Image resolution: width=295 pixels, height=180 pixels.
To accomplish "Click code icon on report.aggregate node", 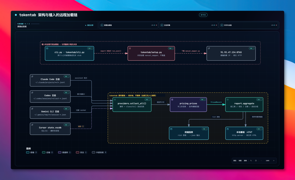I will point(228,100).
